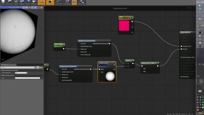This screenshot has height=115, width=204.
Task: Click the Desc text field
Action: tap(27, 78)
